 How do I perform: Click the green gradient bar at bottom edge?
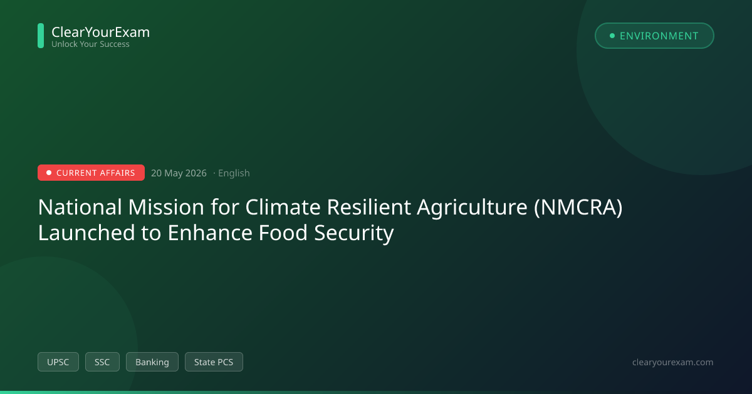(x=376, y=392)
